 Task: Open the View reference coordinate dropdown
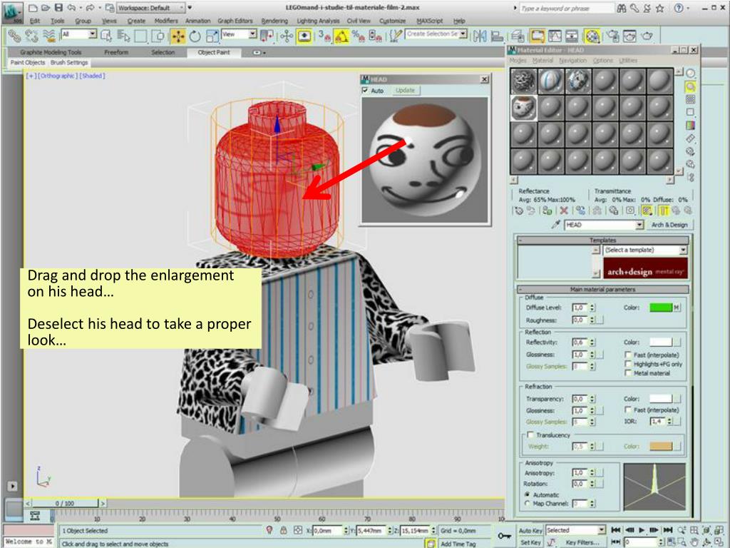[x=240, y=34]
